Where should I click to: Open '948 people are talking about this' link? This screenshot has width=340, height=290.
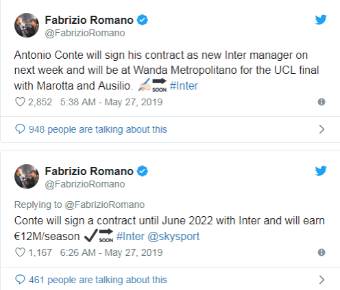(x=98, y=129)
